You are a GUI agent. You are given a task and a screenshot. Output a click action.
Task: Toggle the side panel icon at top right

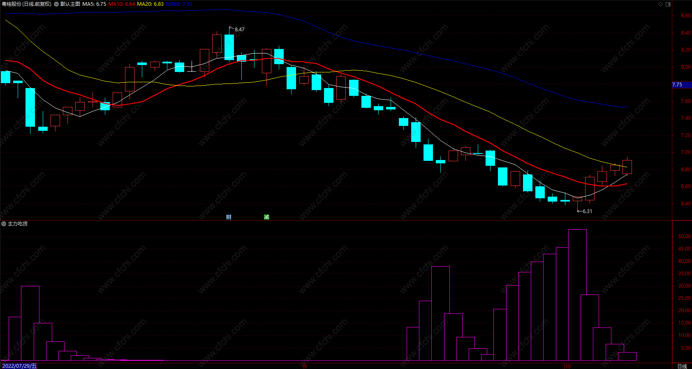coord(668,4)
